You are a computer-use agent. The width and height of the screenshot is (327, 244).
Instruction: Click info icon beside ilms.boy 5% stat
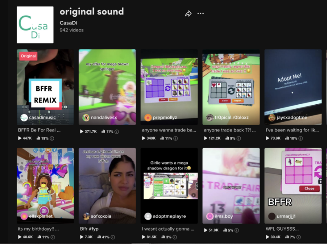tap(237, 230)
